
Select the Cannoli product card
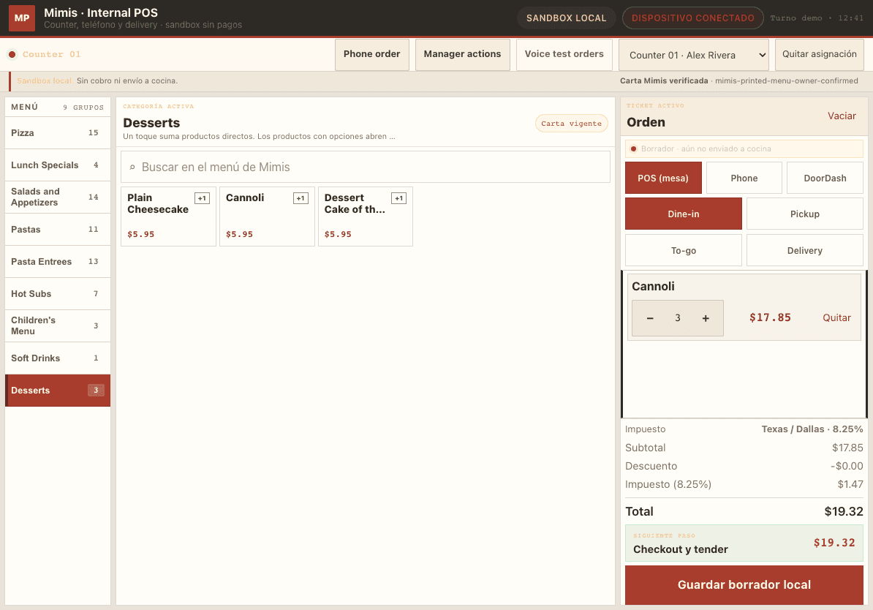pyautogui.click(x=267, y=216)
